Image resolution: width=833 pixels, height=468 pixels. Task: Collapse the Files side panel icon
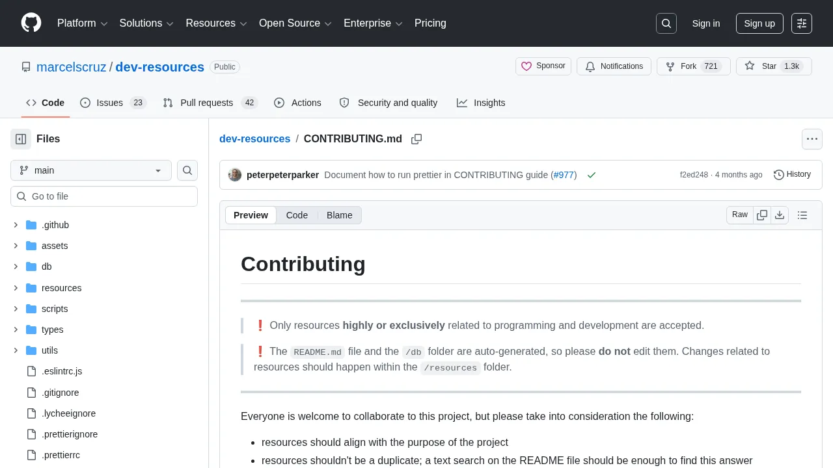pos(21,139)
